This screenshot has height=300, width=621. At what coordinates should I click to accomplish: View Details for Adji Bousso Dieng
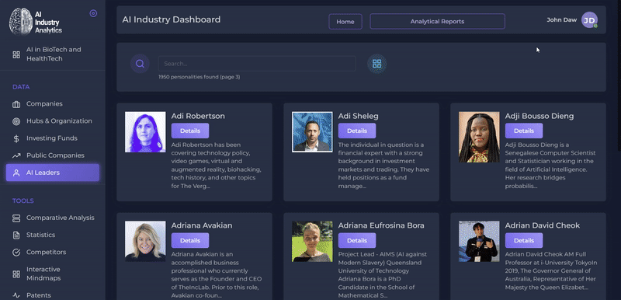click(524, 131)
